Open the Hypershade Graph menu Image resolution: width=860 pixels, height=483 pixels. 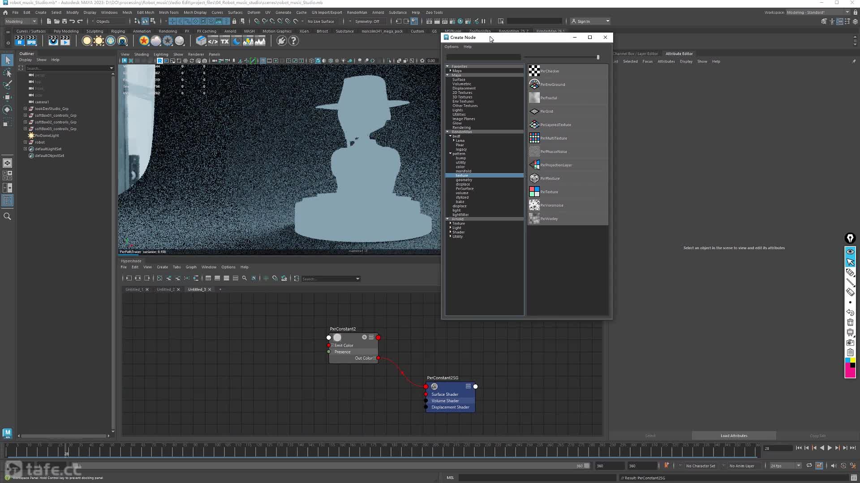click(x=191, y=267)
